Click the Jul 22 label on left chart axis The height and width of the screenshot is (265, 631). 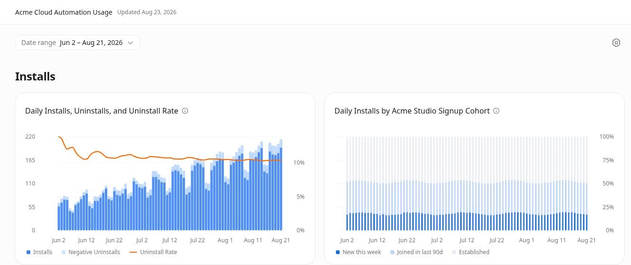point(197,240)
